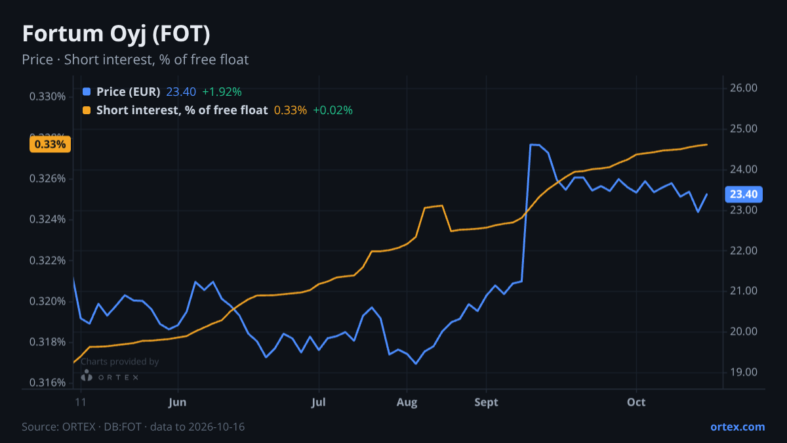Click the +1.92% price change value
This screenshot has width=787, height=443.
pyautogui.click(x=222, y=91)
